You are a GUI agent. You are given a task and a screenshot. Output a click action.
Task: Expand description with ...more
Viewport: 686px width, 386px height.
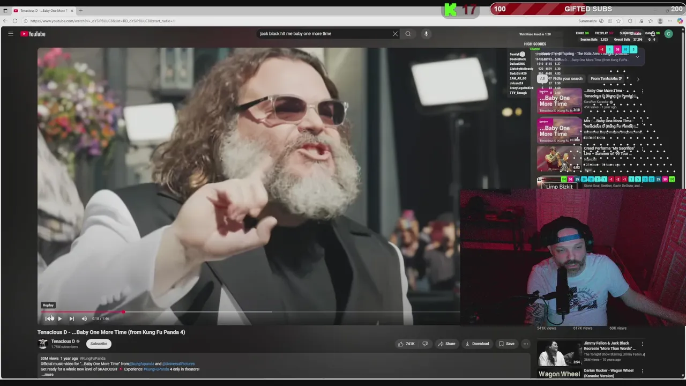click(48, 374)
